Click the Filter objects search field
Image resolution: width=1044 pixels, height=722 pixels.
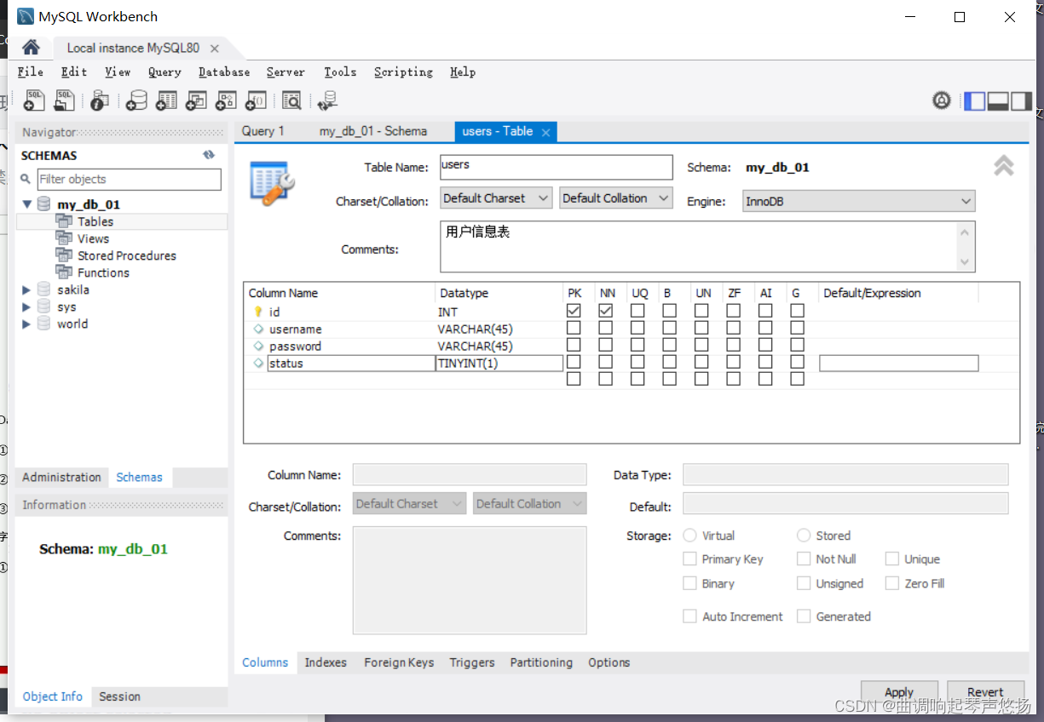point(129,179)
